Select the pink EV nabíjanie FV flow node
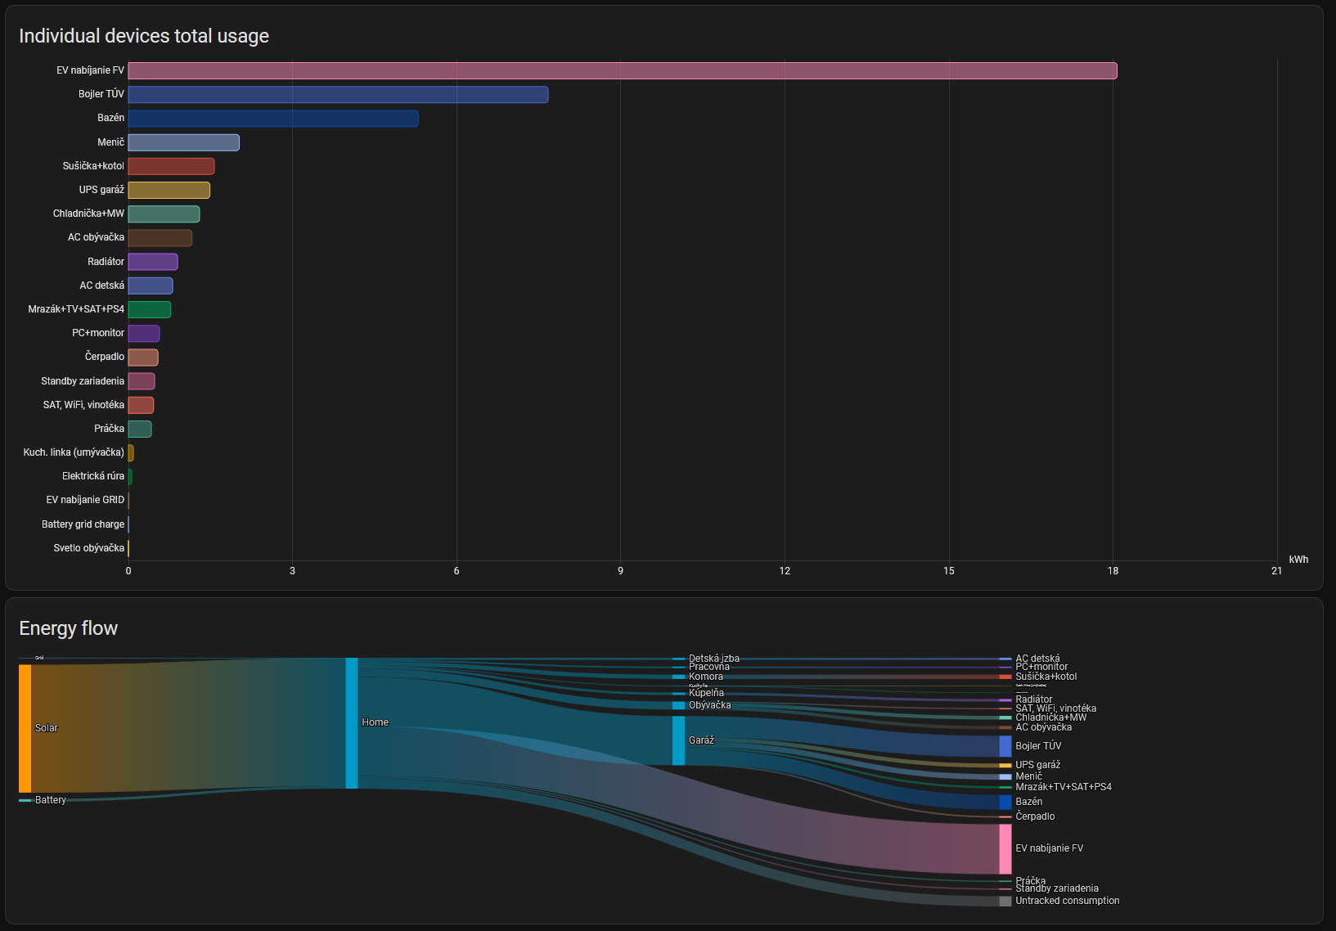 (x=1005, y=848)
